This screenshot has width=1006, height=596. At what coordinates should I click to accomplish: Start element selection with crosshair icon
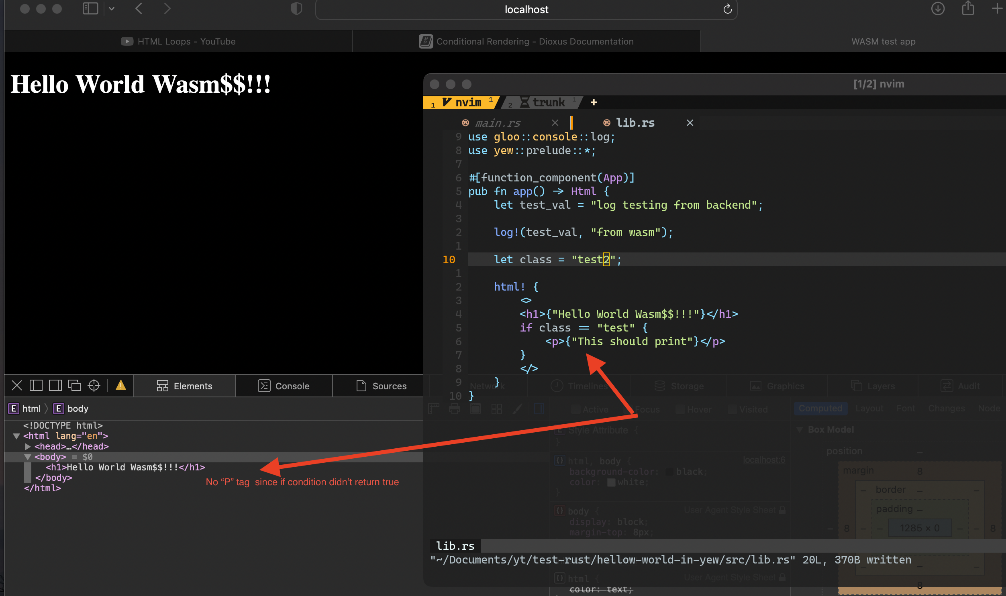pos(94,386)
